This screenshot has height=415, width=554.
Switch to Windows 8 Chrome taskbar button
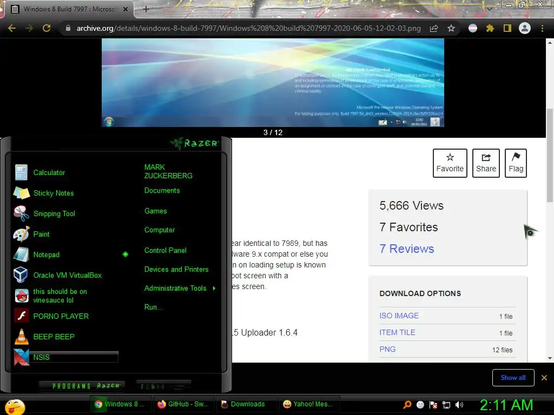pyautogui.click(x=121, y=404)
